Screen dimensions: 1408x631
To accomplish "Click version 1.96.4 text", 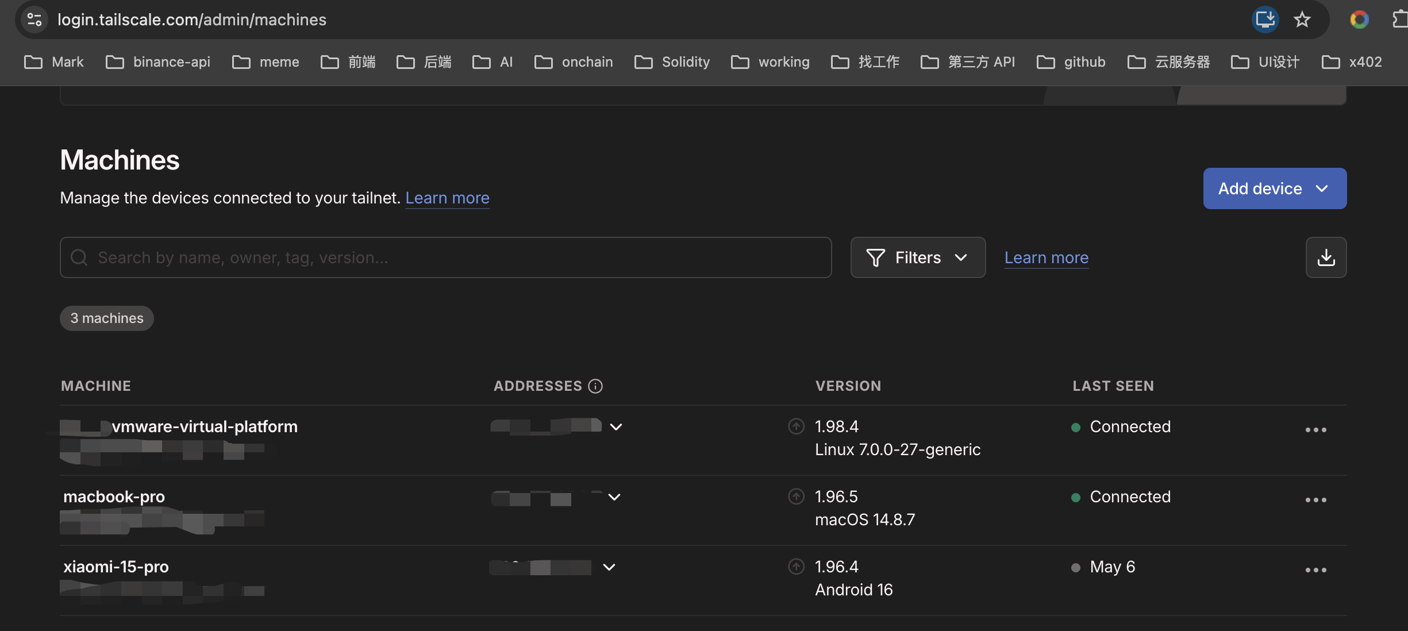I will coord(837,567).
